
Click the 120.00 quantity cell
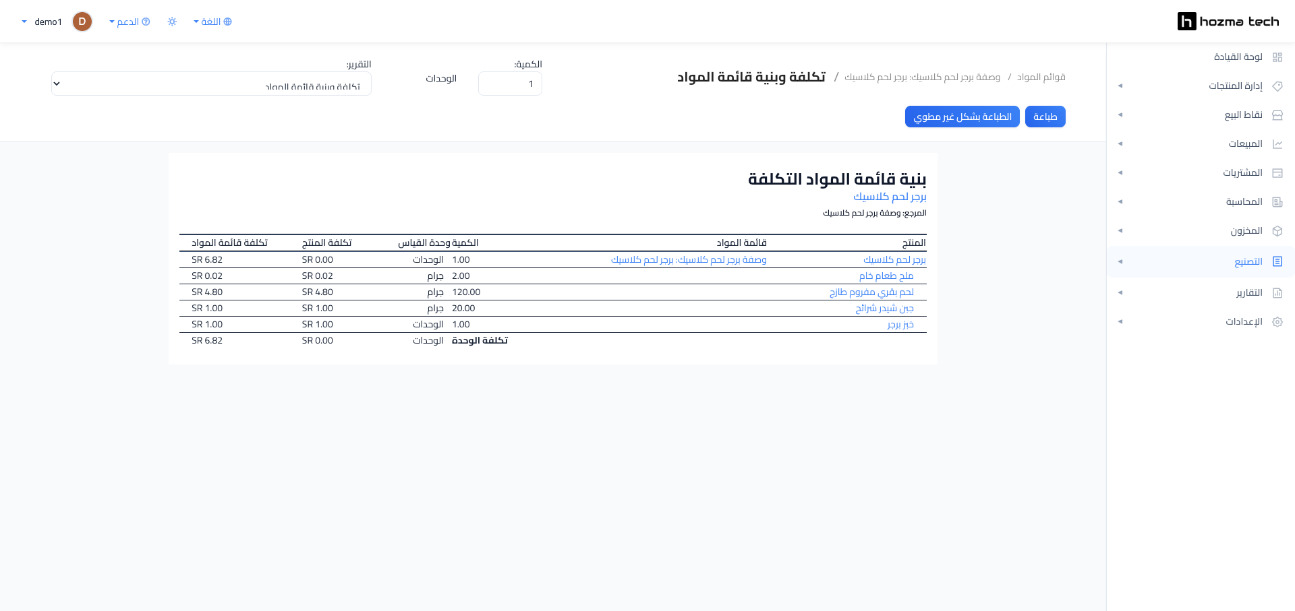coord(466,292)
